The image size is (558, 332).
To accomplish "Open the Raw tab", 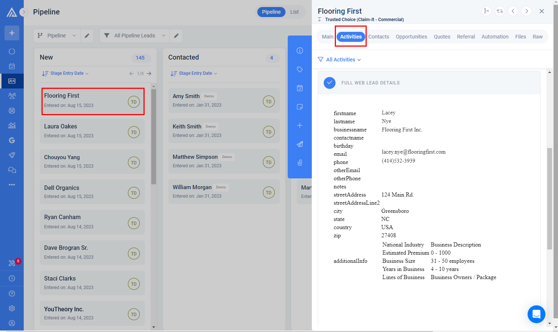I will [x=538, y=37].
